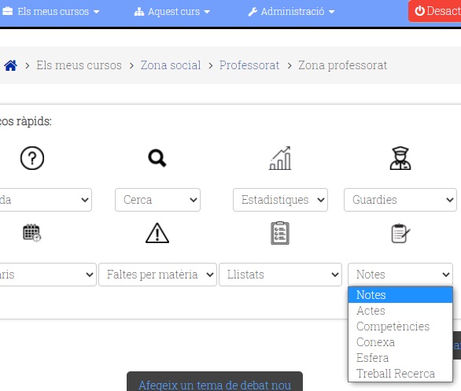Click the statistics bar chart icon
461x391 pixels.
pos(280,158)
